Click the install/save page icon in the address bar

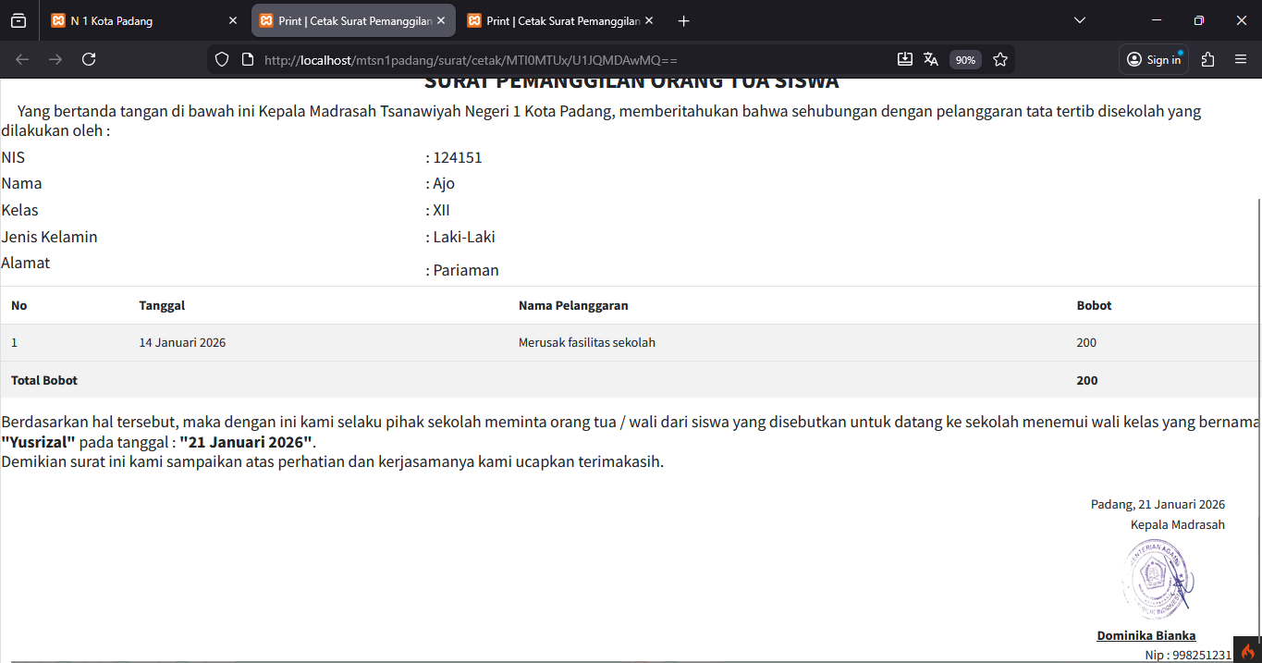click(x=904, y=59)
